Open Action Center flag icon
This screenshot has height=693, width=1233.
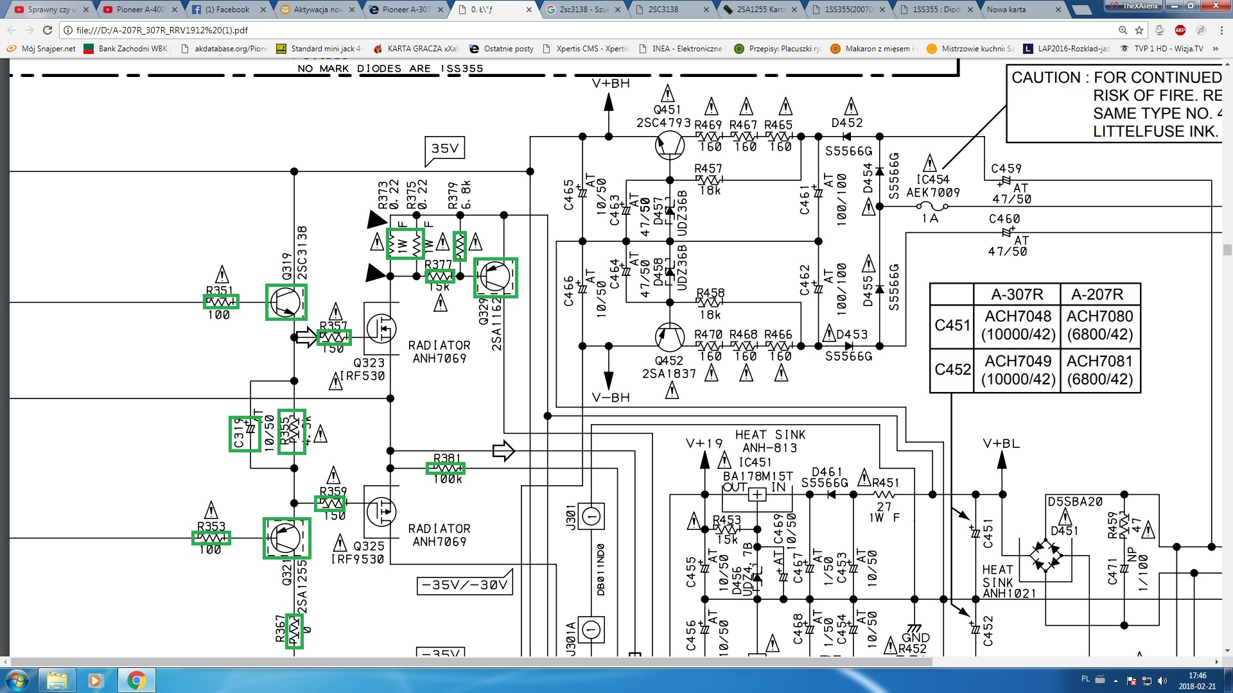click(1131, 681)
